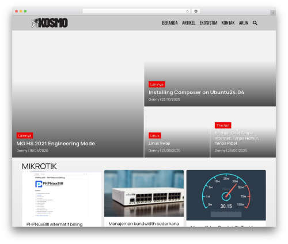288x244 pixels.
Task: Open the Ekosistim menu item
Action: point(209,23)
